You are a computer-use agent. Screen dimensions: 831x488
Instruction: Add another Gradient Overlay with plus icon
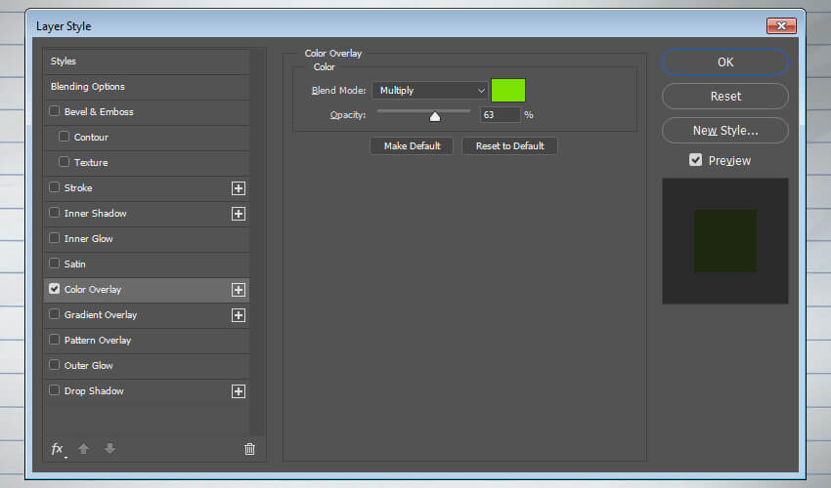point(239,315)
